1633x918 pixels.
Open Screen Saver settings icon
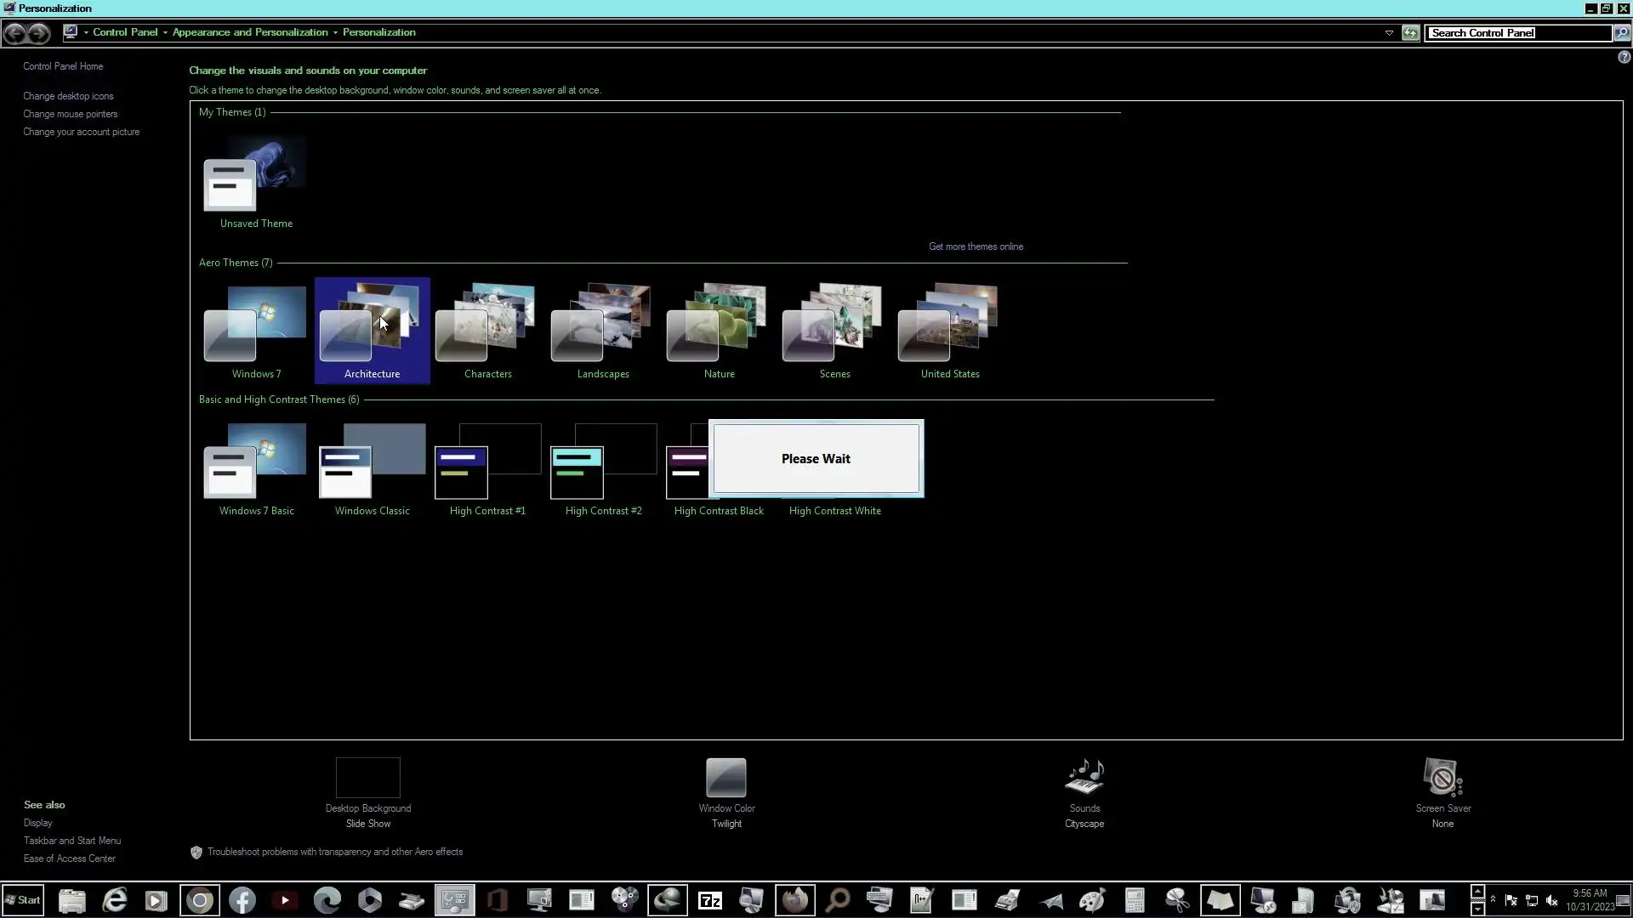click(1442, 778)
